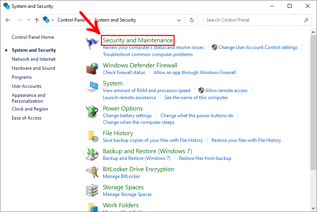The height and width of the screenshot is (212, 317).
Task: Click the shield icon beside Allow remote access
Action: 201,91
